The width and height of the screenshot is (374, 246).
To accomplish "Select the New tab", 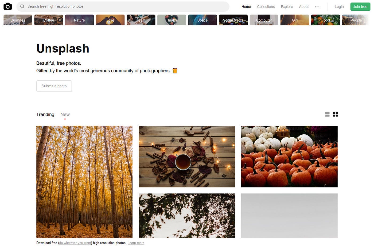I will [65, 114].
